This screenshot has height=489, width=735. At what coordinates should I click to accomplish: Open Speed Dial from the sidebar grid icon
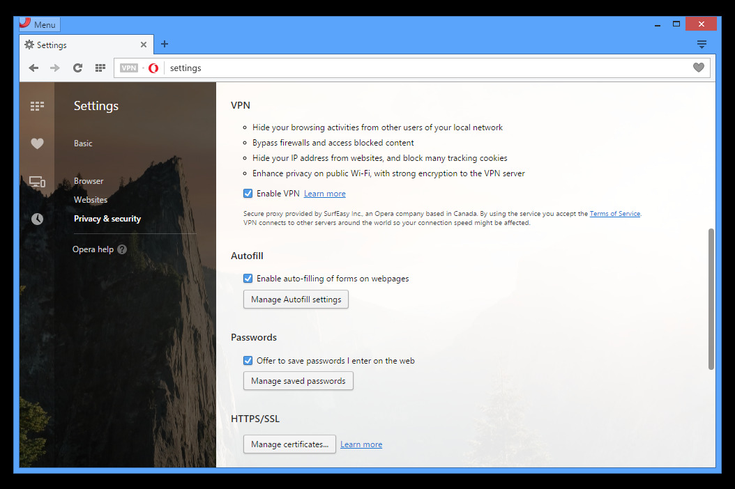coord(37,106)
